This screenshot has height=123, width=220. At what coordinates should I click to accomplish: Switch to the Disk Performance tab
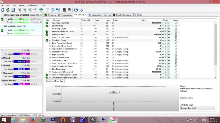[122, 15]
